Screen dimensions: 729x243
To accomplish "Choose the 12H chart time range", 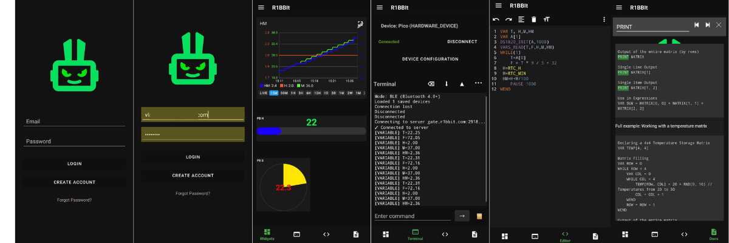I will tap(317, 93).
